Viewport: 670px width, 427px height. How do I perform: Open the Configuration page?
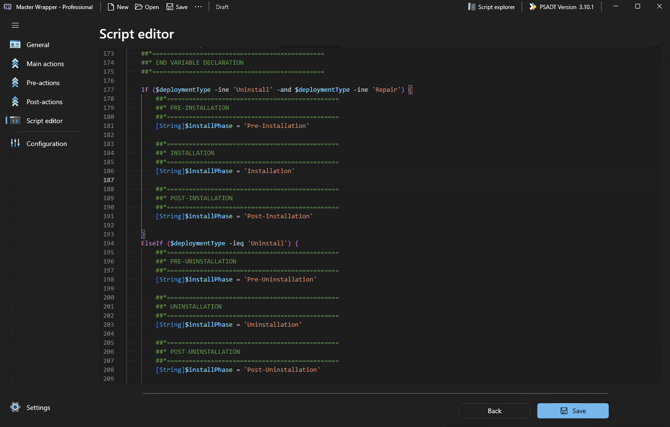pyautogui.click(x=42, y=144)
